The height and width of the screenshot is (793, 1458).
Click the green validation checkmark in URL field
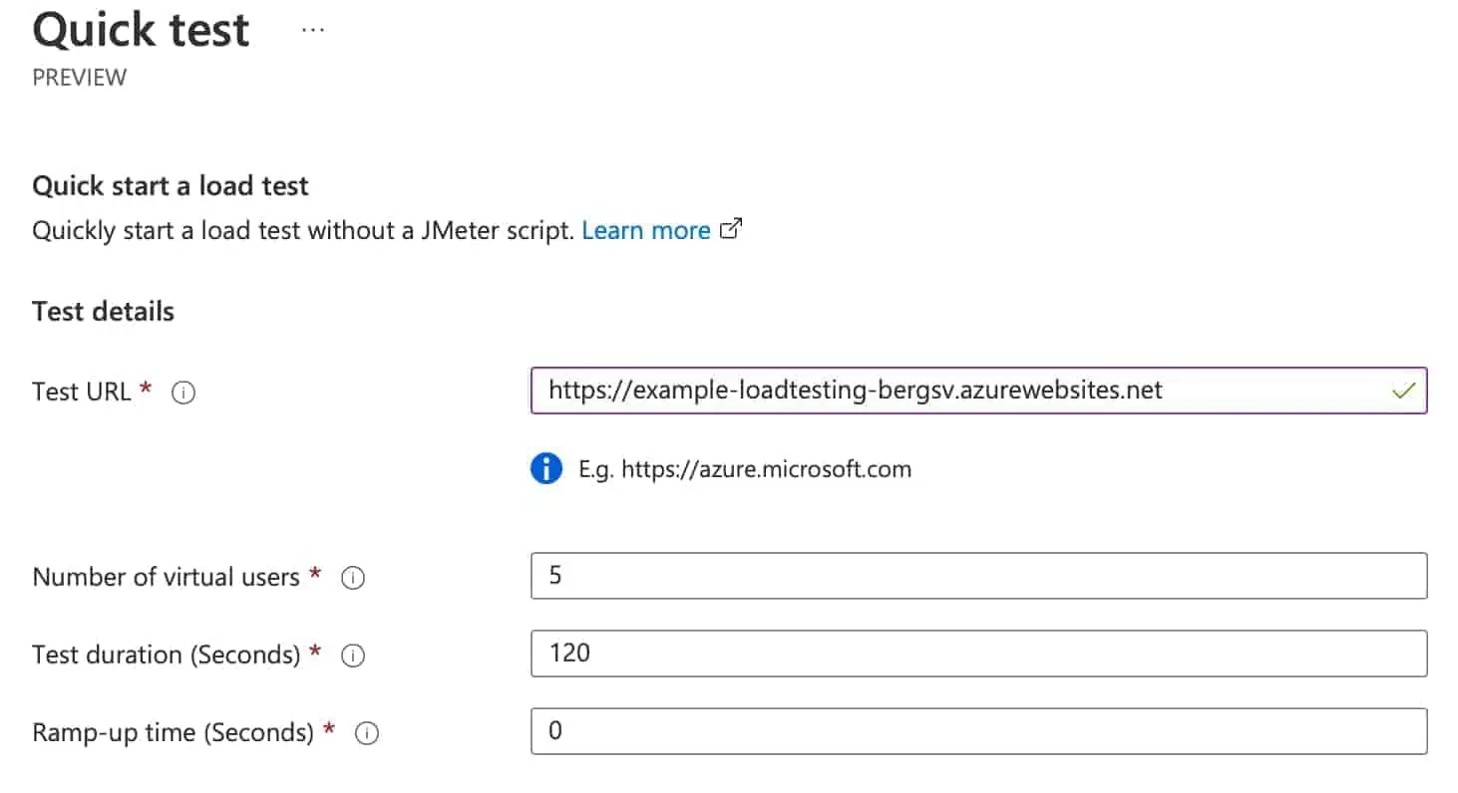click(1403, 392)
